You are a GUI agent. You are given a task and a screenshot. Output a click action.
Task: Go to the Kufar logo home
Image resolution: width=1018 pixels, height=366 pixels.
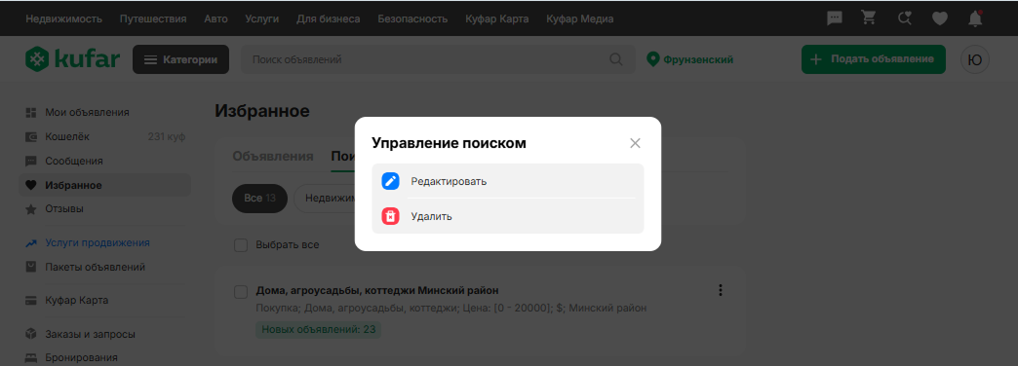click(73, 59)
